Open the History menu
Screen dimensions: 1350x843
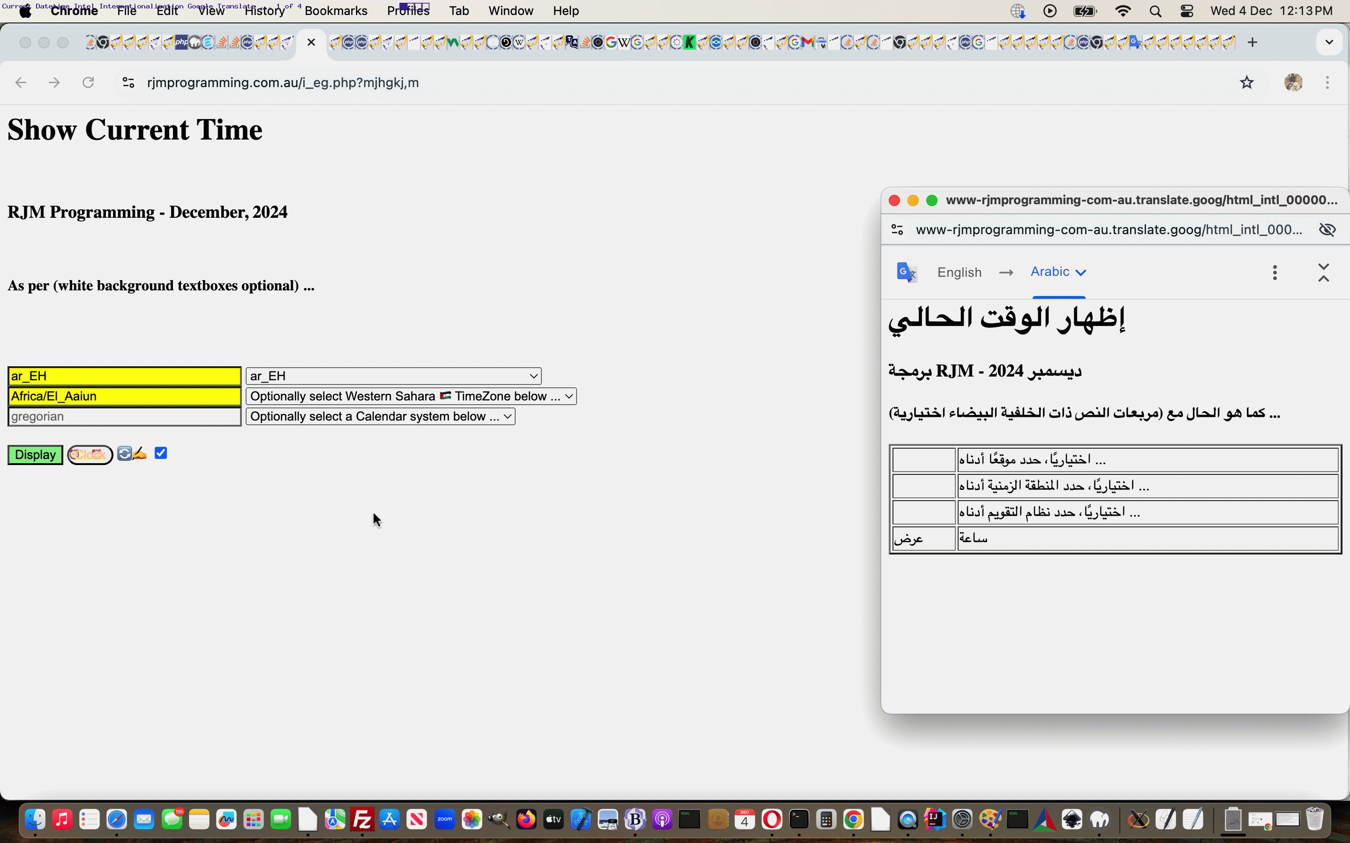pos(265,11)
